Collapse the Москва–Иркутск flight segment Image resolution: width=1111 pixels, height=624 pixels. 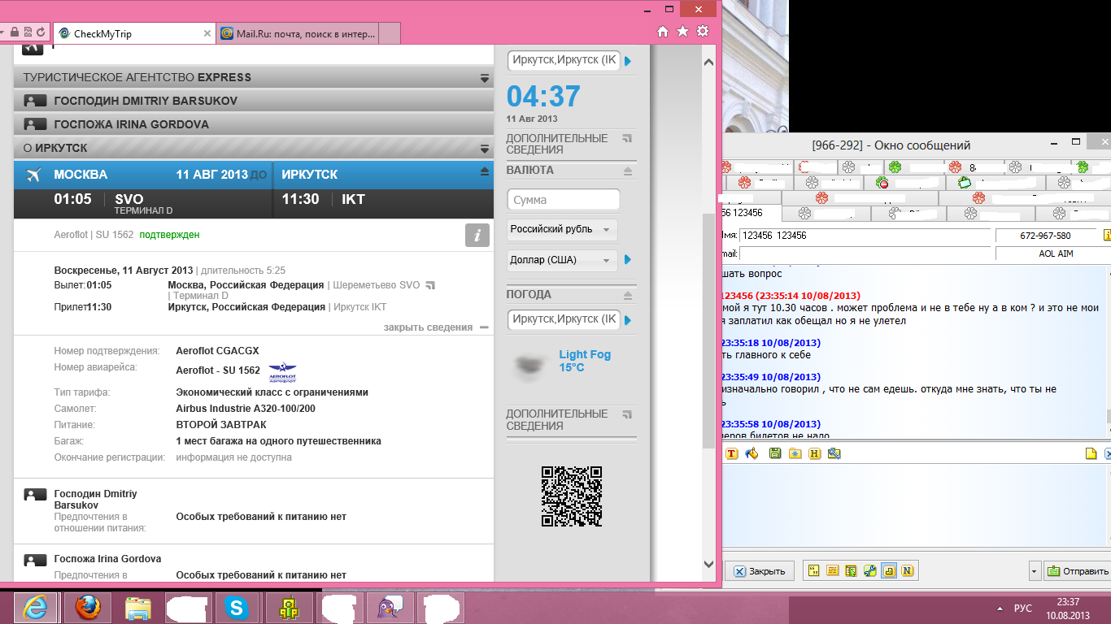[486, 172]
